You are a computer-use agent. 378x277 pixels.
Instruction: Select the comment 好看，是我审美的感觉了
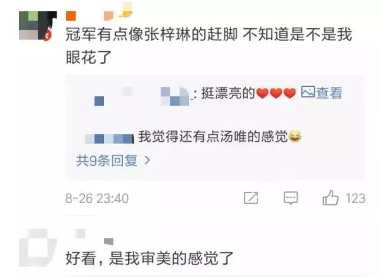click(149, 258)
